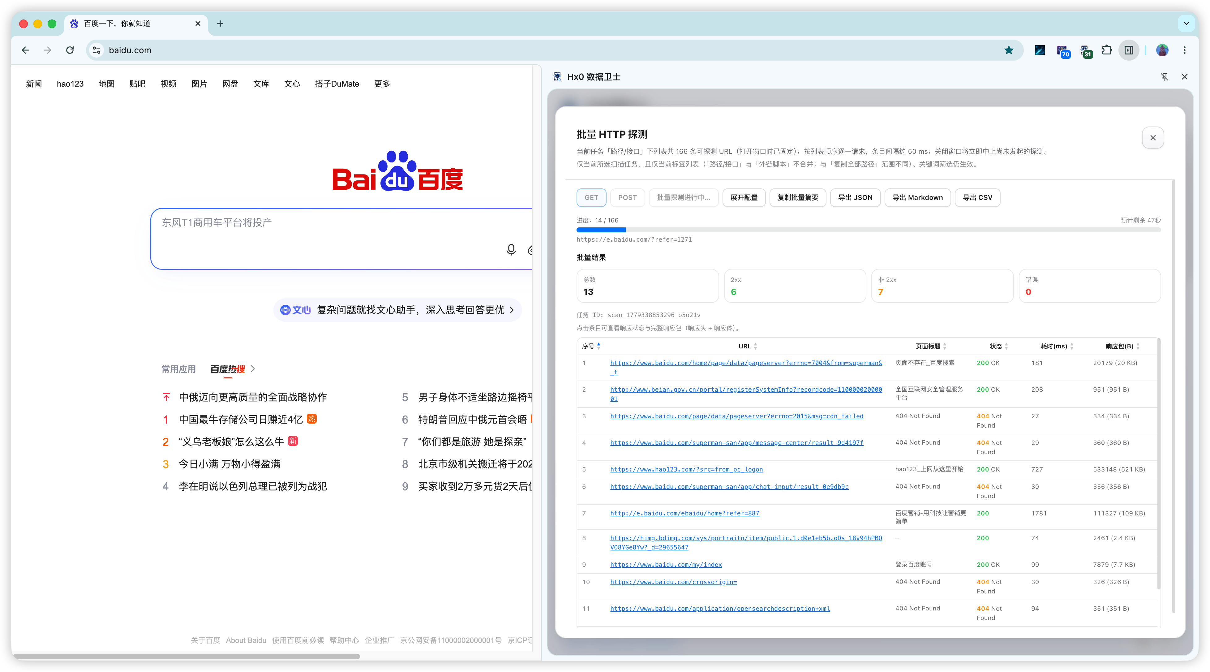Open the crossorigin= URL link
The width and height of the screenshot is (1210, 672).
click(673, 582)
